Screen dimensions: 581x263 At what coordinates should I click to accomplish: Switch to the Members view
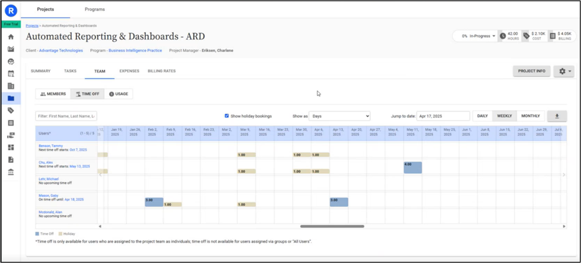(53, 94)
